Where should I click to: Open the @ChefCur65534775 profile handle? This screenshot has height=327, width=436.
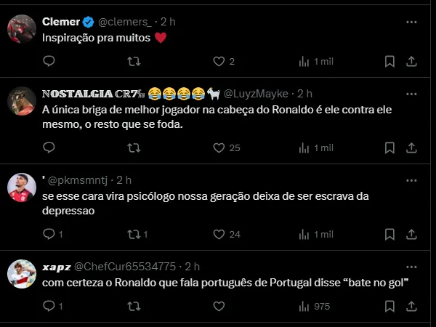coord(125,266)
